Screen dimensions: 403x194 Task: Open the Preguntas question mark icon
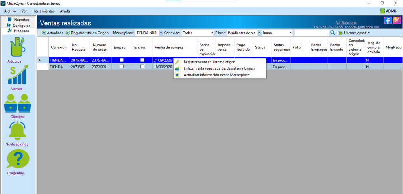(x=18, y=159)
